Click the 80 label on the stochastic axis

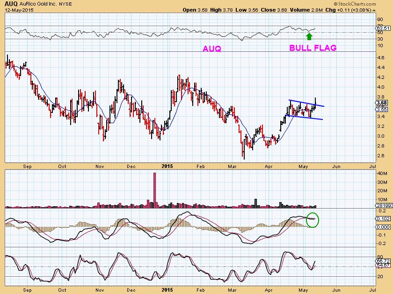(x=380, y=257)
